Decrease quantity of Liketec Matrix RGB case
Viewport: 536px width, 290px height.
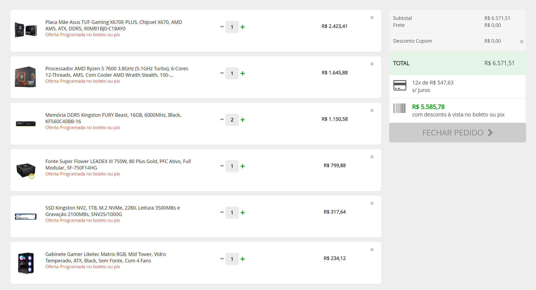coord(222,259)
